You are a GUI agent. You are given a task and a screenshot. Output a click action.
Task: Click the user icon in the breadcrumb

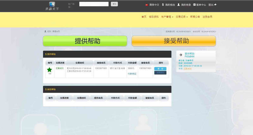[45, 31]
